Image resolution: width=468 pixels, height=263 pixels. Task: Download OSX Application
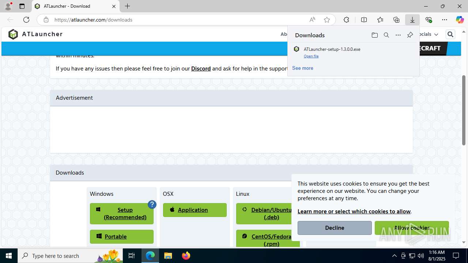click(x=195, y=210)
